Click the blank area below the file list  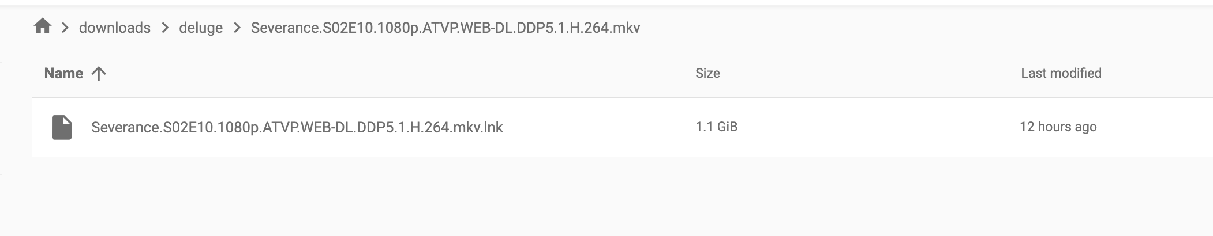coord(606,196)
